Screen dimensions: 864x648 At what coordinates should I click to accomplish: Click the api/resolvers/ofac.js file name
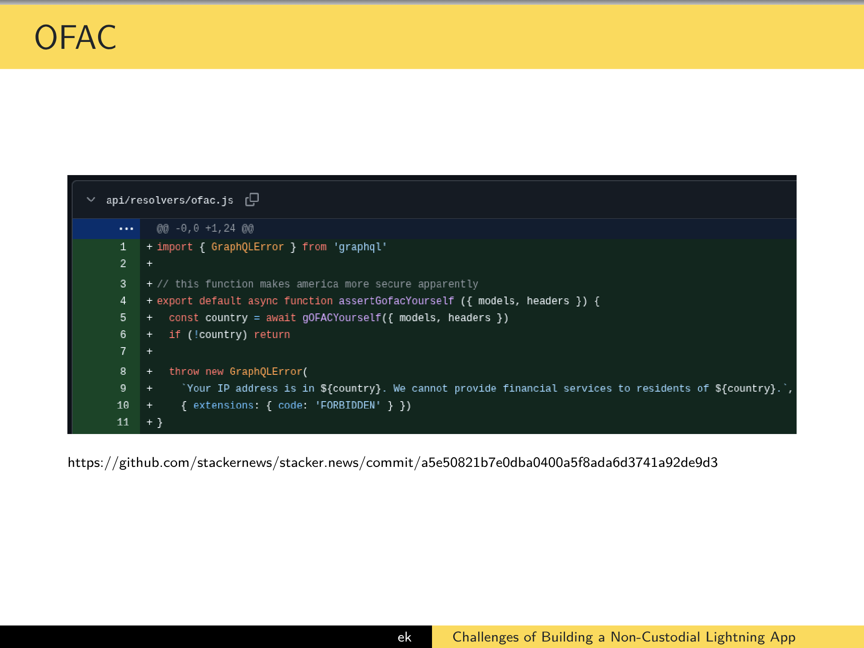pos(169,200)
